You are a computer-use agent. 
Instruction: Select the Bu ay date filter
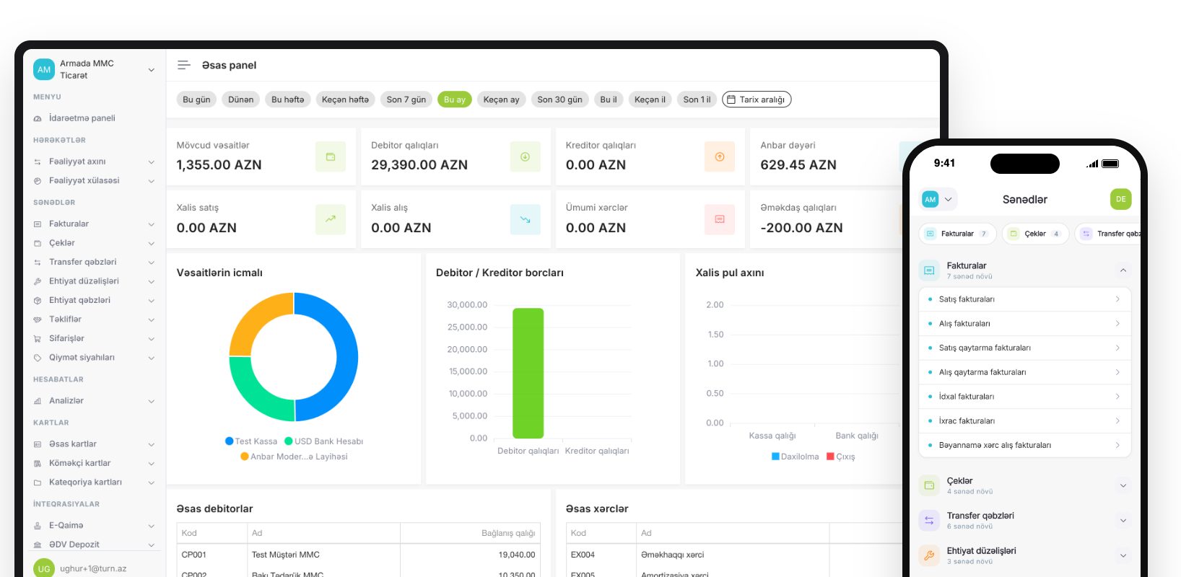pyautogui.click(x=455, y=100)
